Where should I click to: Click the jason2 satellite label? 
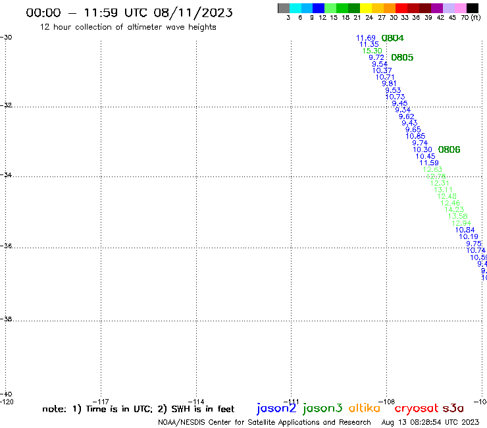pos(276,408)
